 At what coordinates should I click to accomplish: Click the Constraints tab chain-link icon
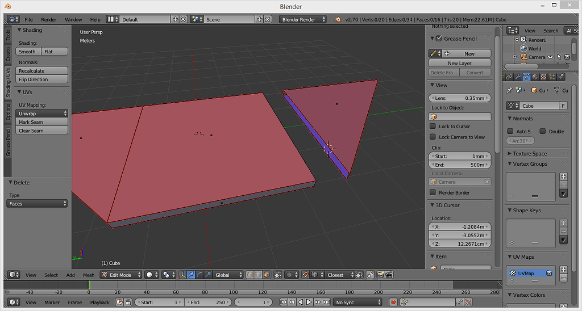[x=509, y=77]
